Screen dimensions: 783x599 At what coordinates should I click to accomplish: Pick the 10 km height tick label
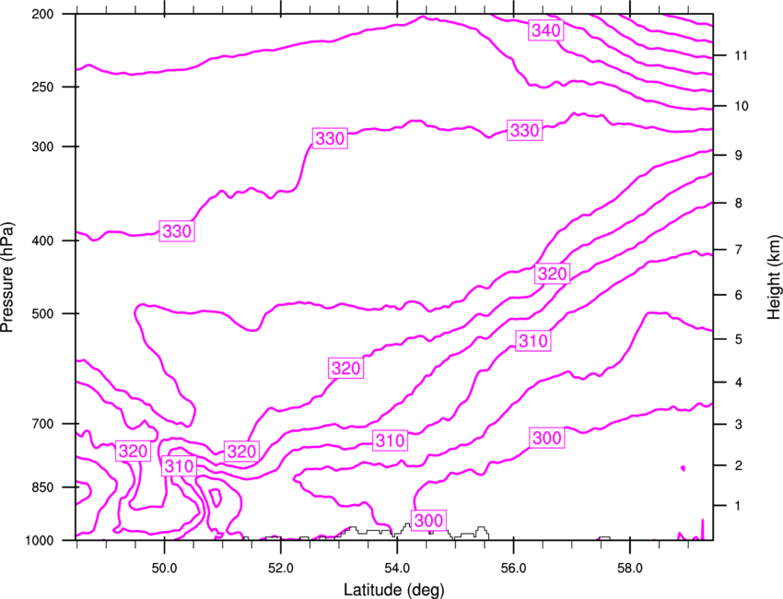tap(742, 106)
